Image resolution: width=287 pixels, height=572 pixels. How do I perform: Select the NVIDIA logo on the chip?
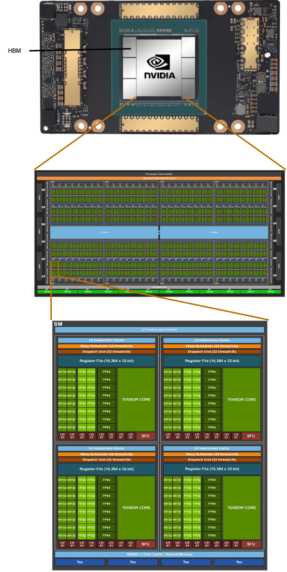pyautogui.click(x=161, y=68)
